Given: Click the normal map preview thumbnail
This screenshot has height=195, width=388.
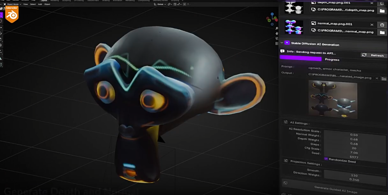Looking at the screenshot, I should 294,27.
